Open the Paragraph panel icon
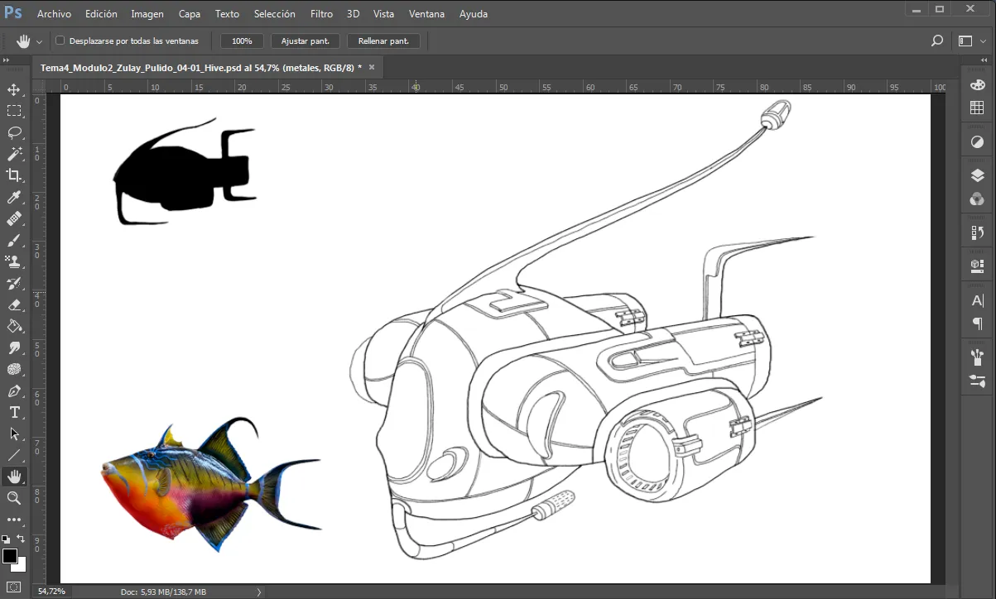Viewport: 996px width, 599px height. pyautogui.click(x=977, y=323)
